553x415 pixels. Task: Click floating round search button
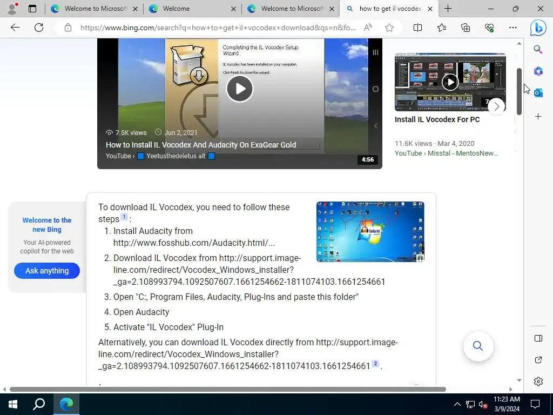(x=478, y=346)
